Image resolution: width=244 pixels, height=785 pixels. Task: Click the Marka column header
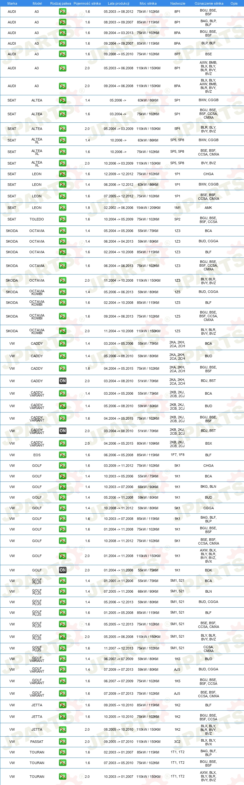click(x=12, y=3)
